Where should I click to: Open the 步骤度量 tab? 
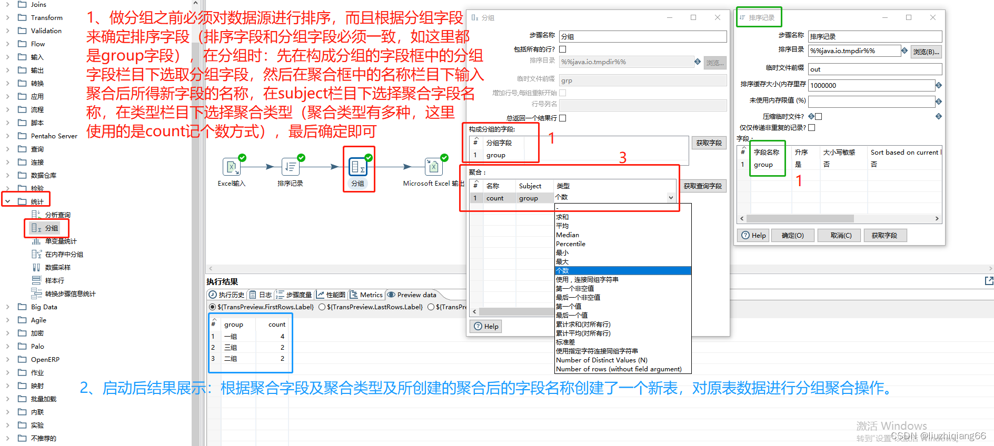(294, 295)
